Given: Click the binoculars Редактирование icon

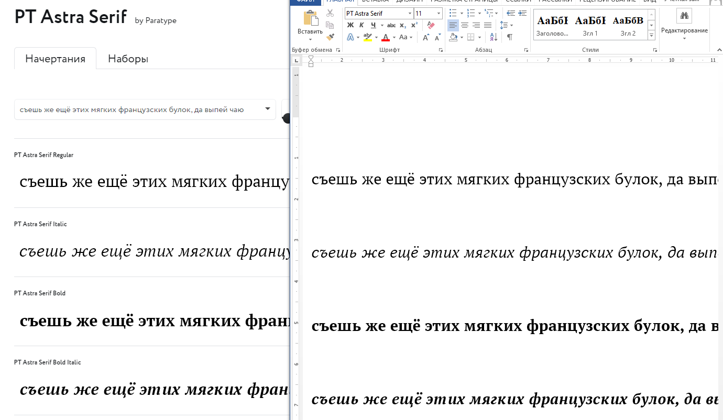Looking at the screenshot, I should (x=684, y=16).
